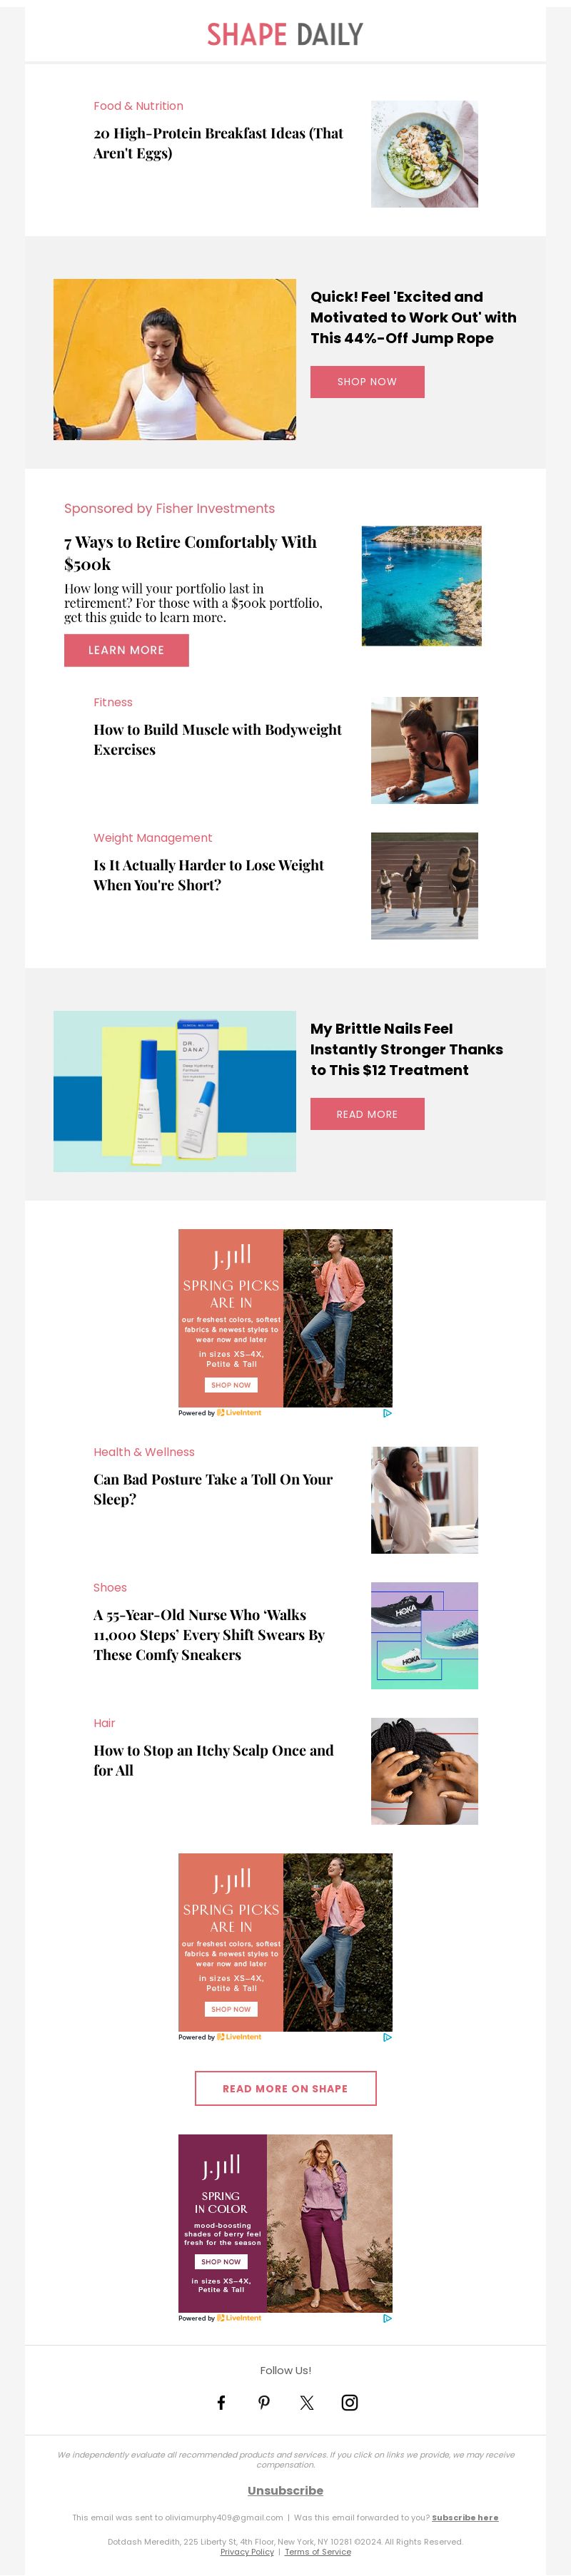Open the itchy scalp article thumbnail
This screenshot has width=571, height=2576.
point(424,1771)
